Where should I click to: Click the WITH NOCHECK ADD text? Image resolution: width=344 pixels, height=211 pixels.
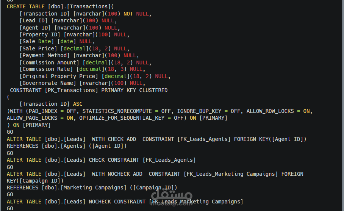[117, 174]
